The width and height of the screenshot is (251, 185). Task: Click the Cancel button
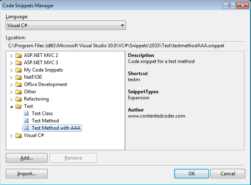pyautogui.click(x=228, y=173)
